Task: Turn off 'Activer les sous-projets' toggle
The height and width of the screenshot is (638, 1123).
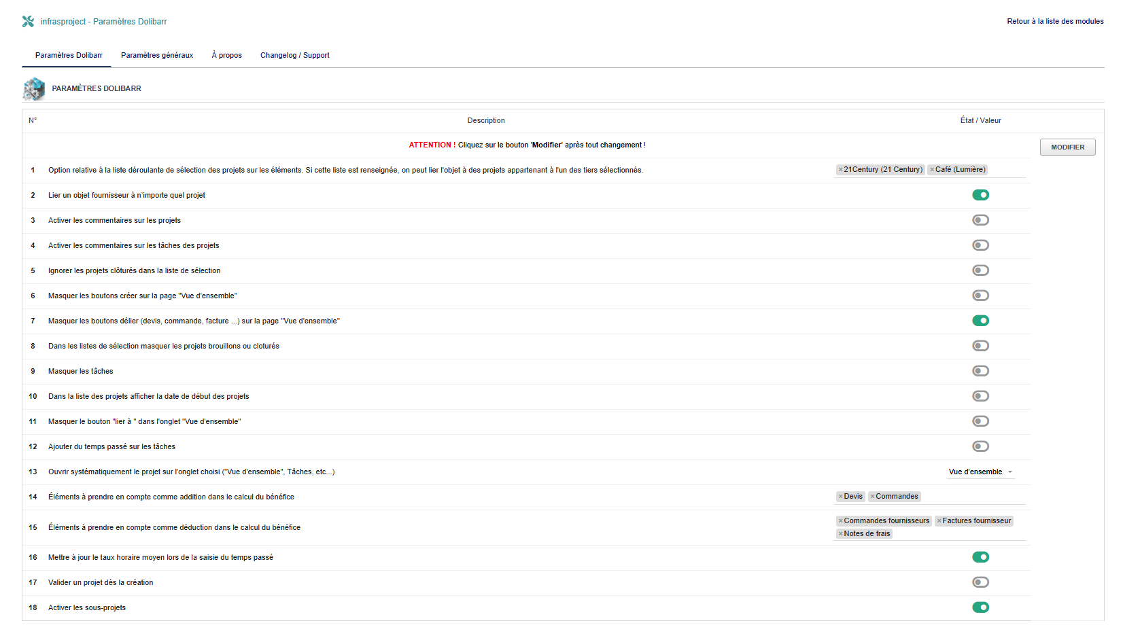Action: pyautogui.click(x=980, y=607)
